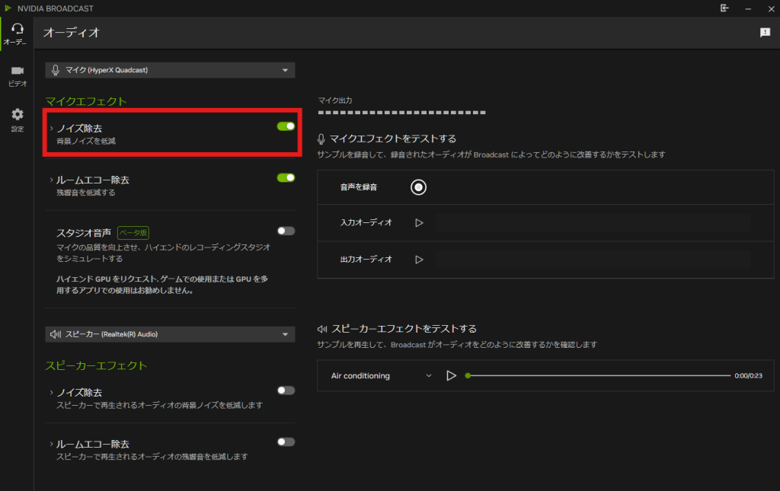Image resolution: width=780 pixels, height=491 pixels.
Task: Click the microphone icon in device selector
Action: [x=55, y=70]
